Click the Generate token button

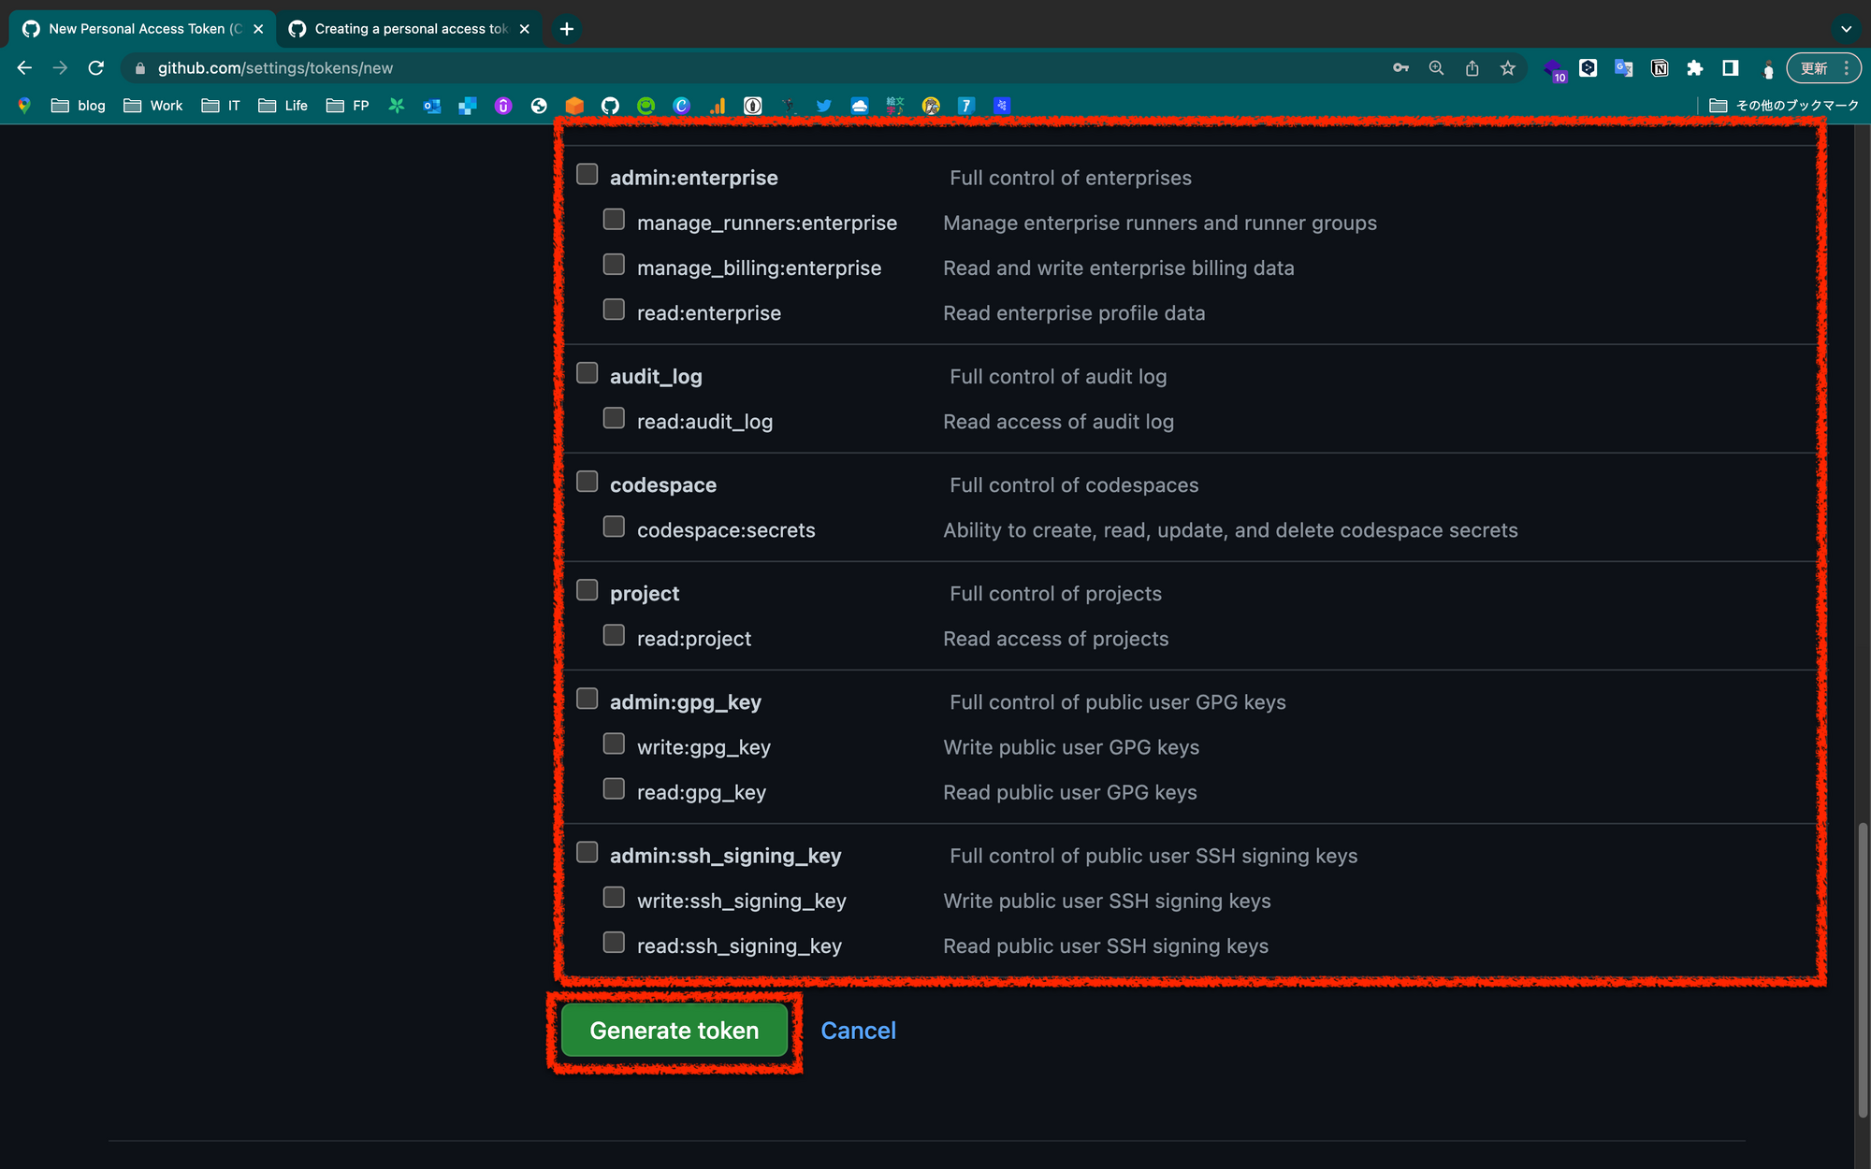point(674,1031)
